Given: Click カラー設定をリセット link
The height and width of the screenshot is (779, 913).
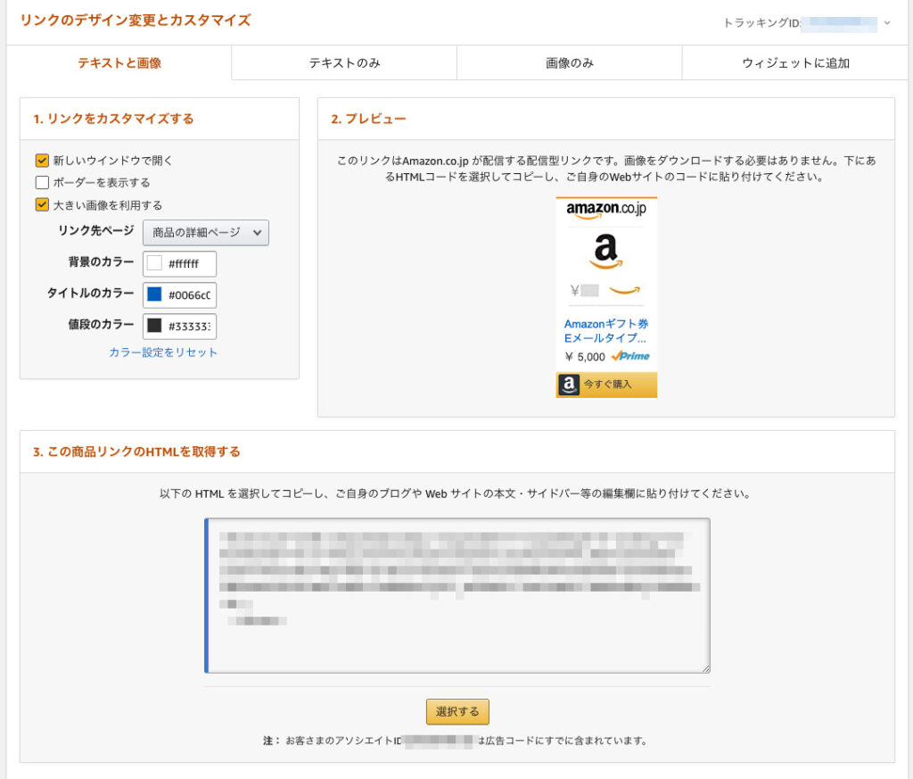Looking at the screenshot, I should point(163,352).
